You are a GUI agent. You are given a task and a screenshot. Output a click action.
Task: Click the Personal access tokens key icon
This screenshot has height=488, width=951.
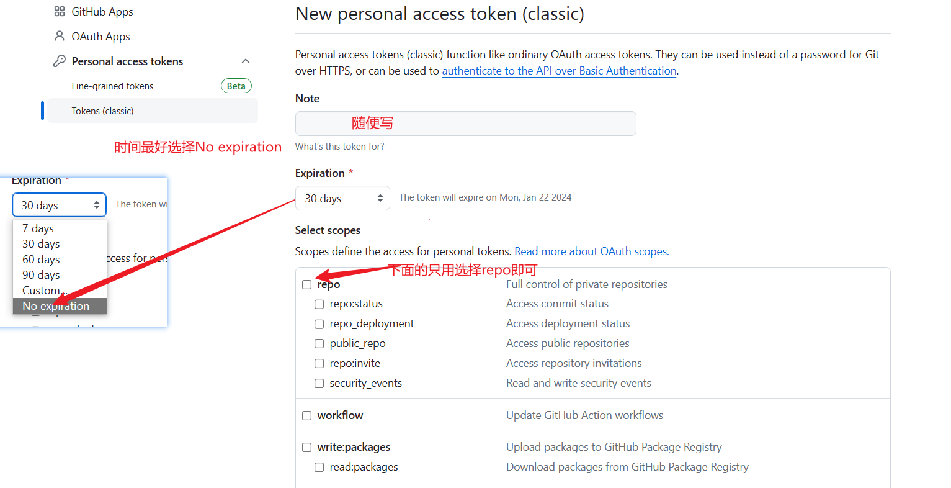(x=60, y=61)
